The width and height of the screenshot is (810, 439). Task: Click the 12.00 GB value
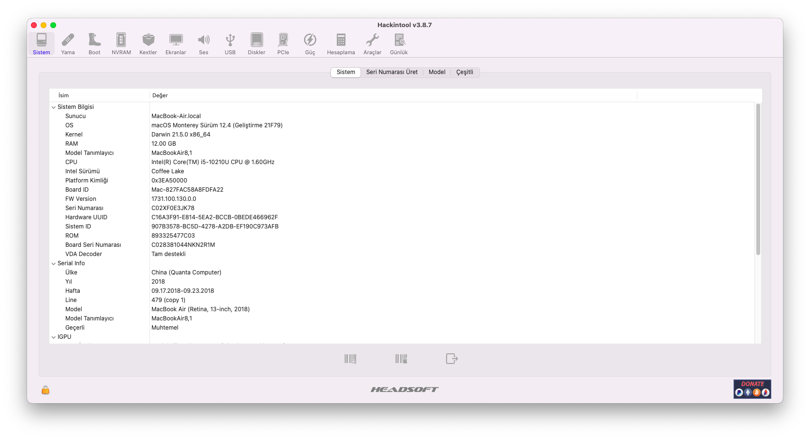tap(164, 144)
